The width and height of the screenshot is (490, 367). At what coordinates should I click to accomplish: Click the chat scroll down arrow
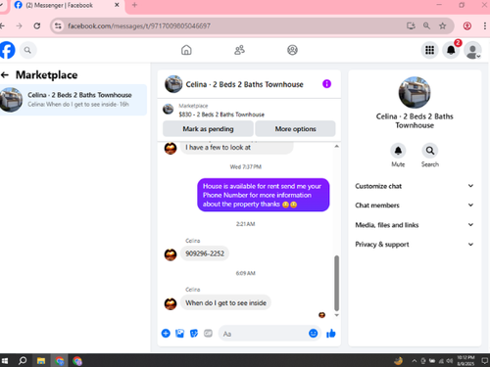click(336, 315)
